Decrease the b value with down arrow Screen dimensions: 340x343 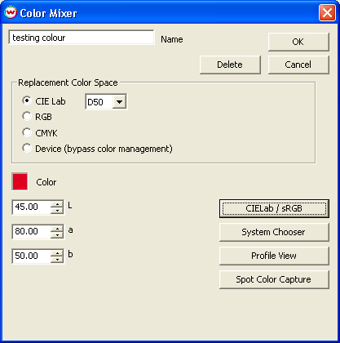[57, 259]
